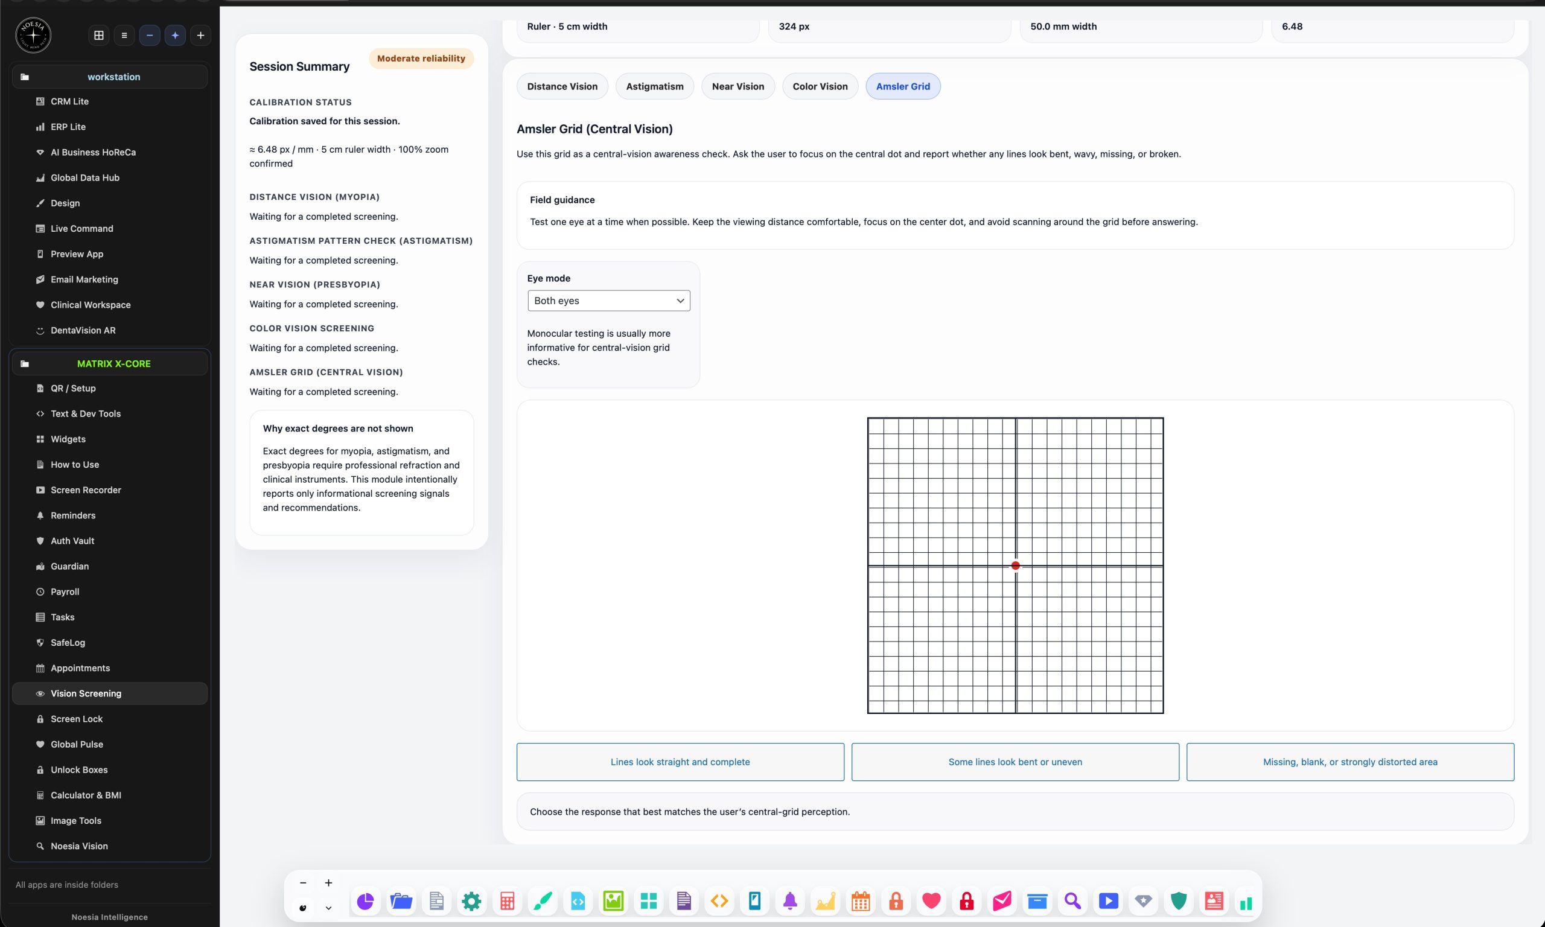Select the Amsler Grid tab
This screenshot has width=1545, height=927.
click(x=902, y=86)
